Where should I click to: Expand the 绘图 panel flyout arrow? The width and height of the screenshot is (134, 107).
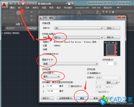(x=21, y=24)
